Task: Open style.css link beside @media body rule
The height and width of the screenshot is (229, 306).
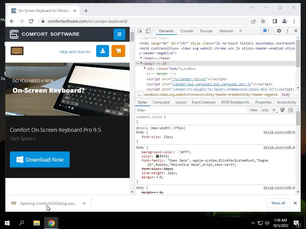Action: (x=279, y=132)
